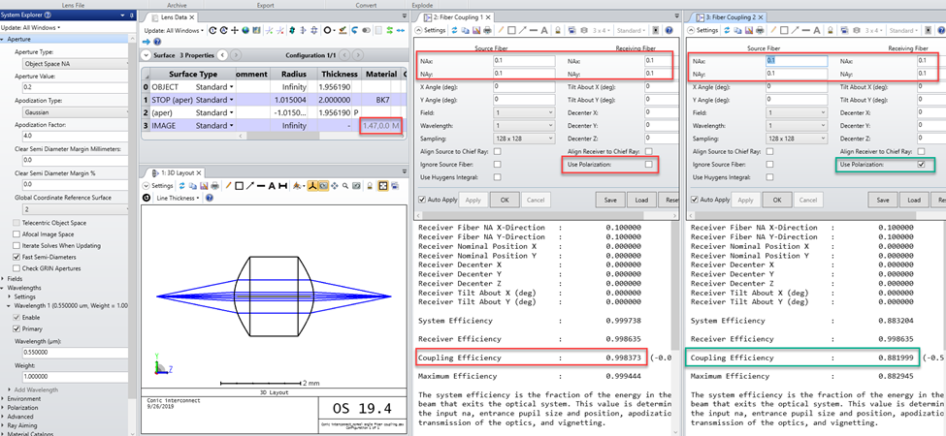Open the Line Thickness dropdown

(x=178, y=198)
